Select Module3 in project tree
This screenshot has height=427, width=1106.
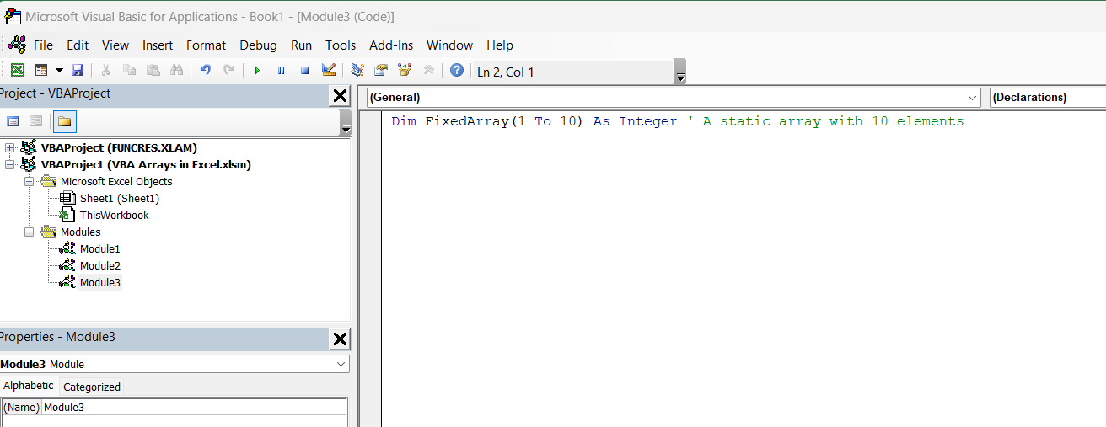[x=100, y=283]
